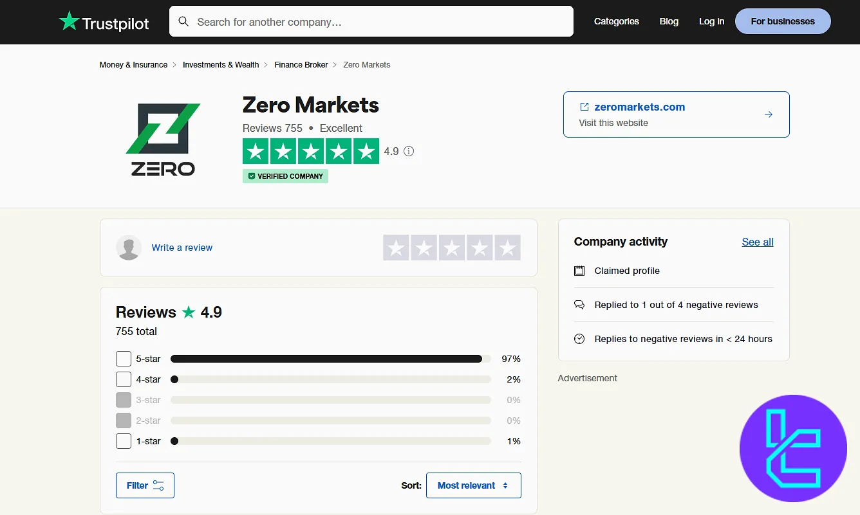Click the "Reviews 755" text under the title
This screenshot has width=860, height=515.
click(x=272, y=128)
